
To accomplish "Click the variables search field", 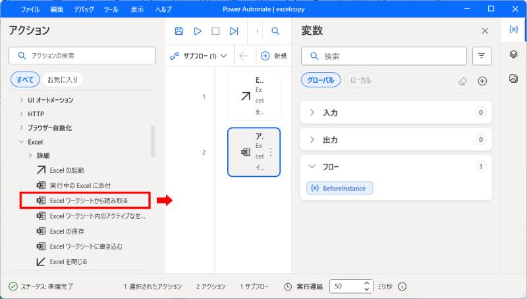I will pos(384,56).
